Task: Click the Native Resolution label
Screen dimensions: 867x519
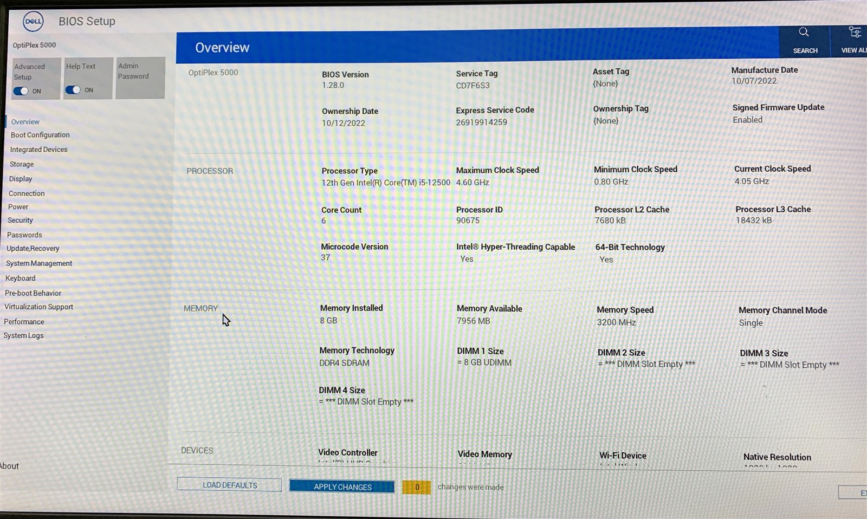Action: (777, 457)
